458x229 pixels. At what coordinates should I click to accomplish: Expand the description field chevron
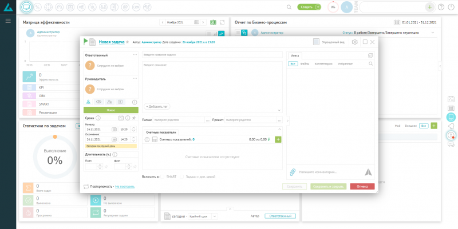coord(279,110)
